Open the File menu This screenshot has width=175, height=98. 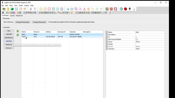coord(2,5)
